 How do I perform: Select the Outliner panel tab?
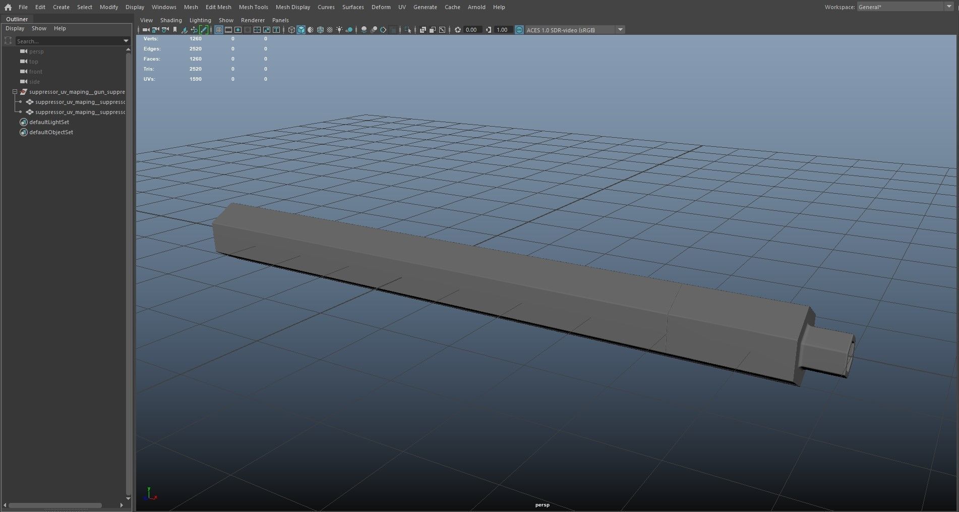(17, 19)
